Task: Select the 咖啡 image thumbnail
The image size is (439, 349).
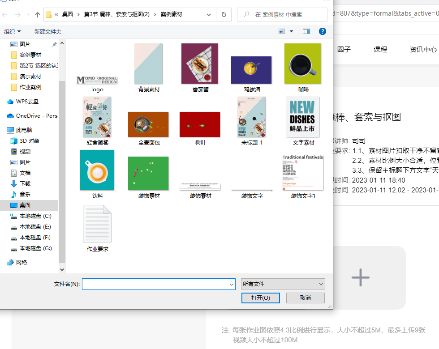Action: pos(303,64)
